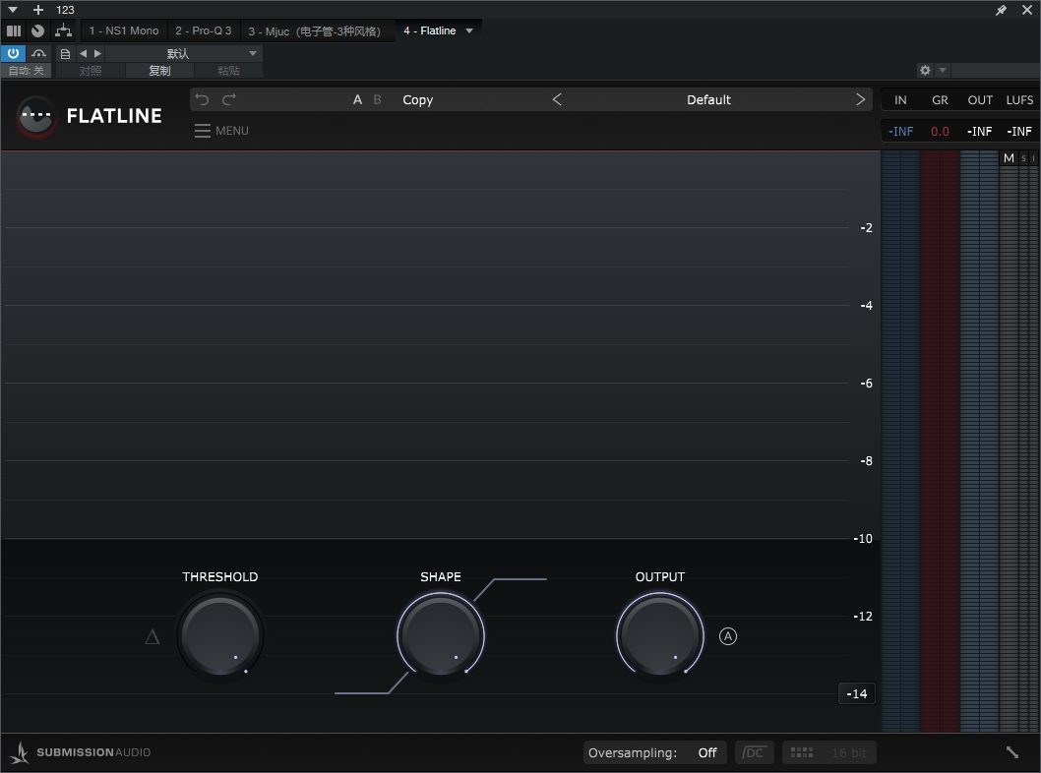1041x773 pixels.
Task: Click the GR meter label
Action: coord(940,100)
